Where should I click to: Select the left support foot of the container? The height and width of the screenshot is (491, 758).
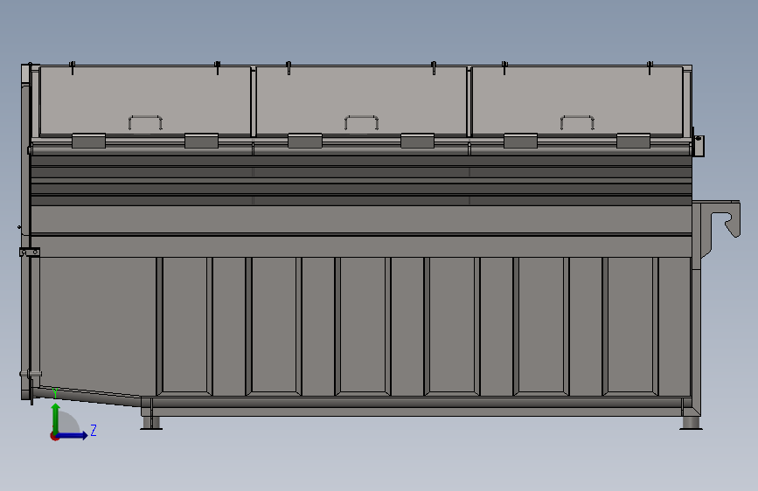point(151,423)
